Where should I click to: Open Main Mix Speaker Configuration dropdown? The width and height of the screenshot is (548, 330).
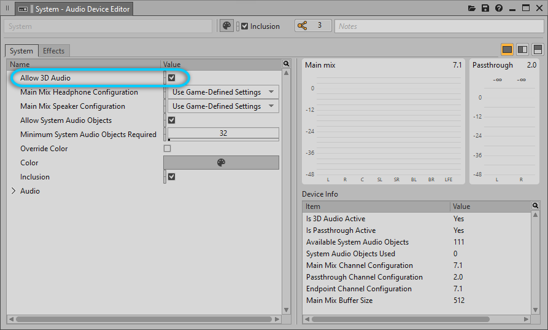click(x=223, y=106)
